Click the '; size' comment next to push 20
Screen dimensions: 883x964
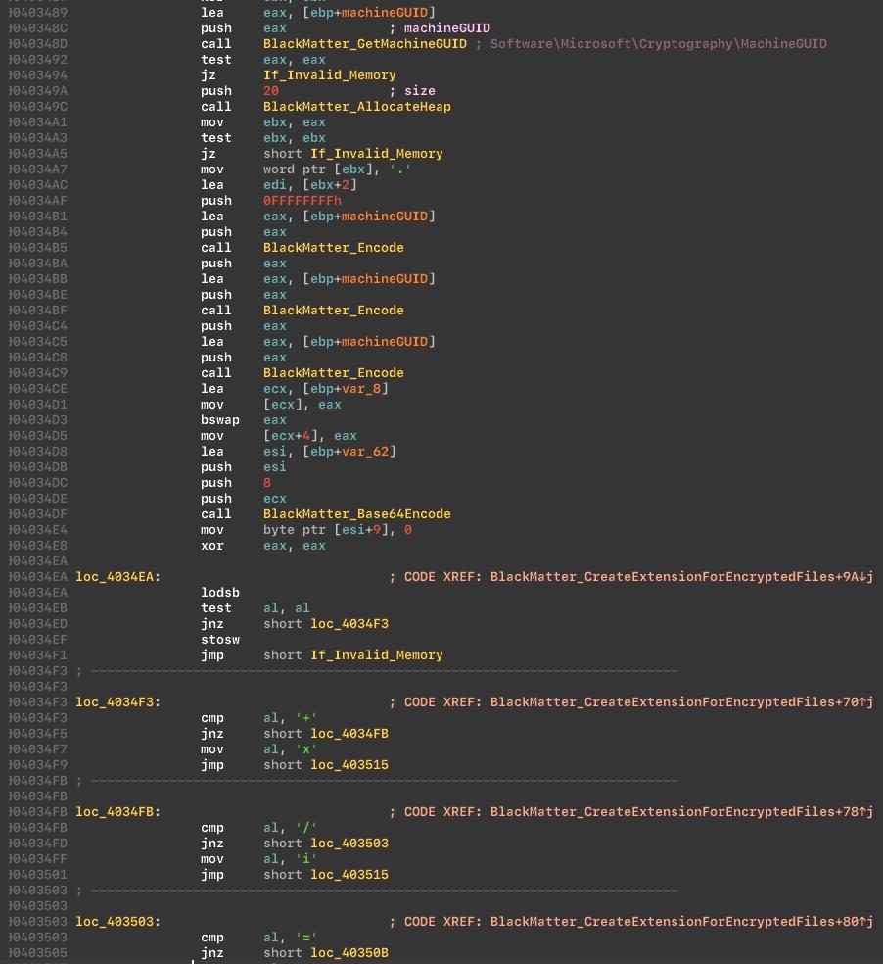point(412,91)
